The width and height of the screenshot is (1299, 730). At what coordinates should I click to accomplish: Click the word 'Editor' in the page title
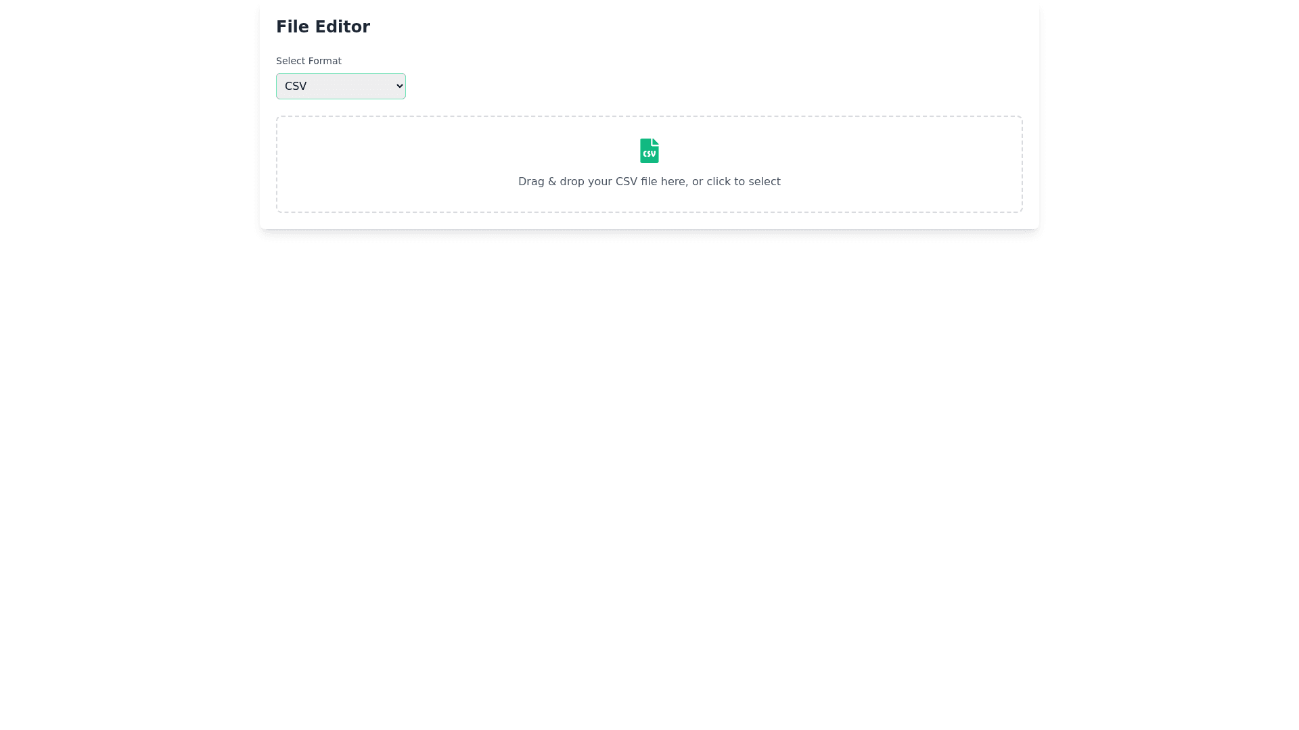pos(342,27)
